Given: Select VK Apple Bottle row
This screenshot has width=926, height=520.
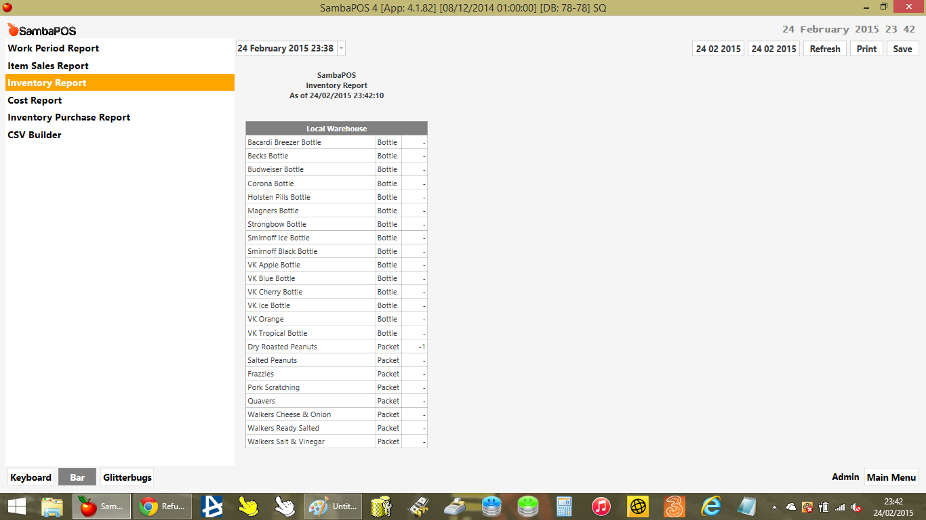Looking at the screenshot, I should pyautogui.click(x=336, y=265).
